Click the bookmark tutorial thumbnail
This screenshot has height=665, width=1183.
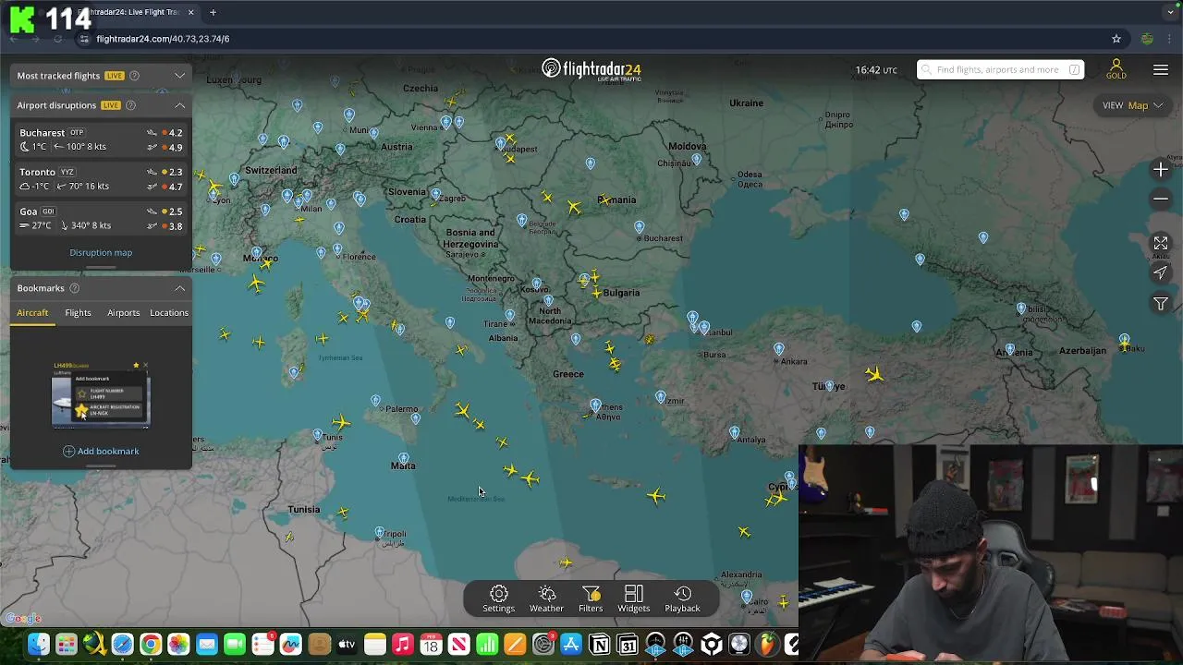101,394
